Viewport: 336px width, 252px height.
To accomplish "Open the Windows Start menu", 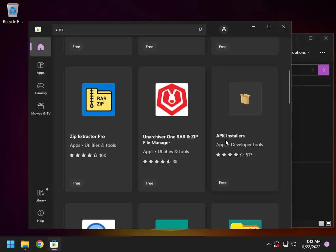I will (10, 244).
